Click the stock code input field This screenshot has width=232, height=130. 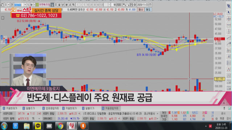19,5
